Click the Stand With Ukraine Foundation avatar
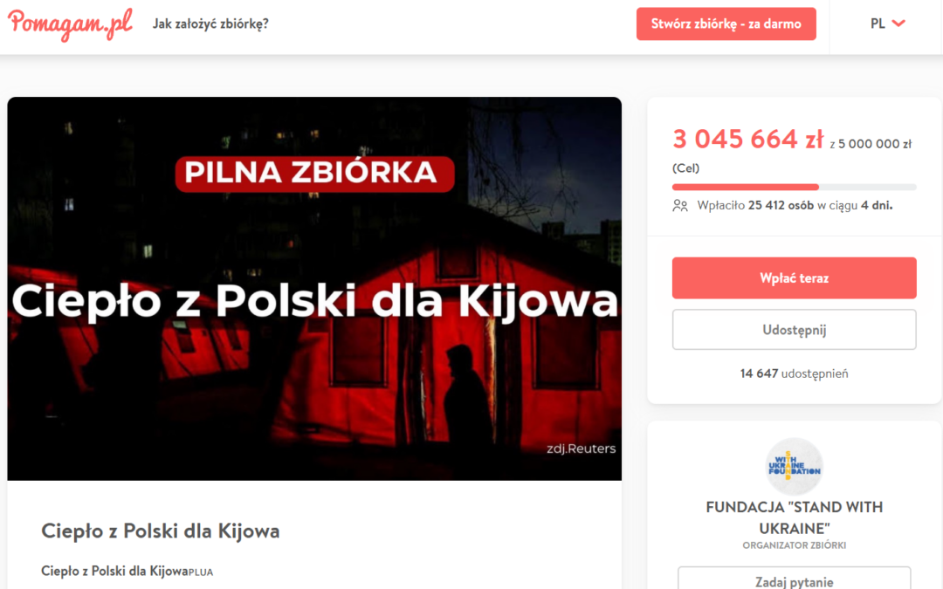The image size is (943, 589). click(794, 466)
